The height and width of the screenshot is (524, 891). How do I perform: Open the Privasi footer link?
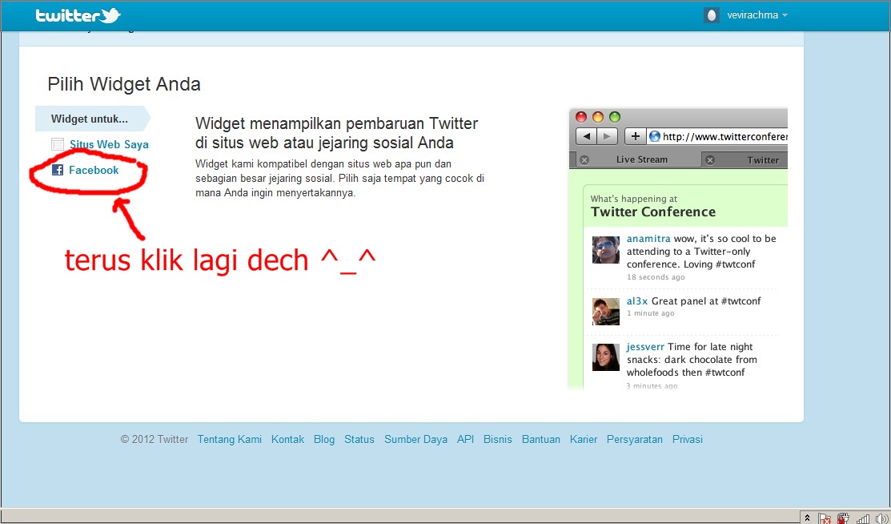688,439
